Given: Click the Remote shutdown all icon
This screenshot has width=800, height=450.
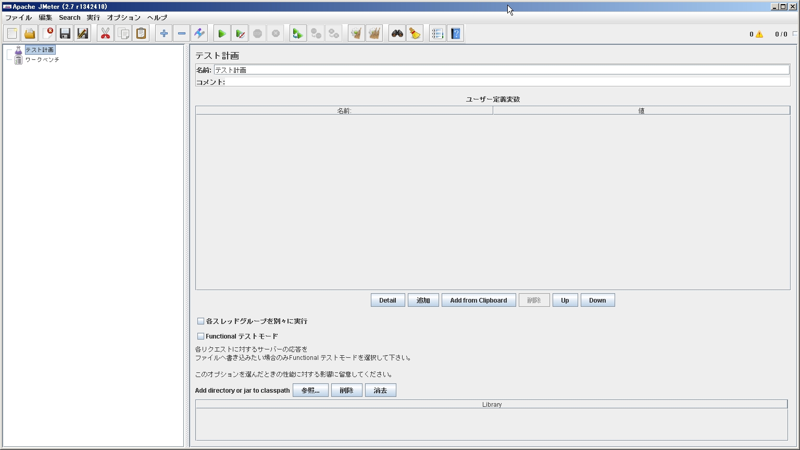Looking at the screenshot, I should click(334, 33).
